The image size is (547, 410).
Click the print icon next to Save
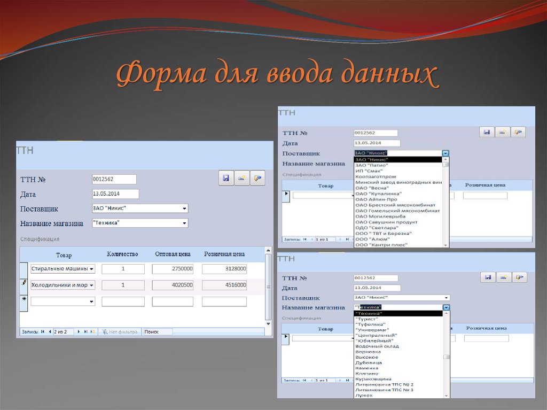pos(242,177)
